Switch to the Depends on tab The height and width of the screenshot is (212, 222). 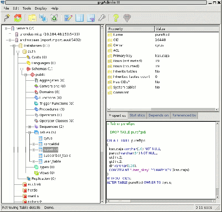(159, 115)
